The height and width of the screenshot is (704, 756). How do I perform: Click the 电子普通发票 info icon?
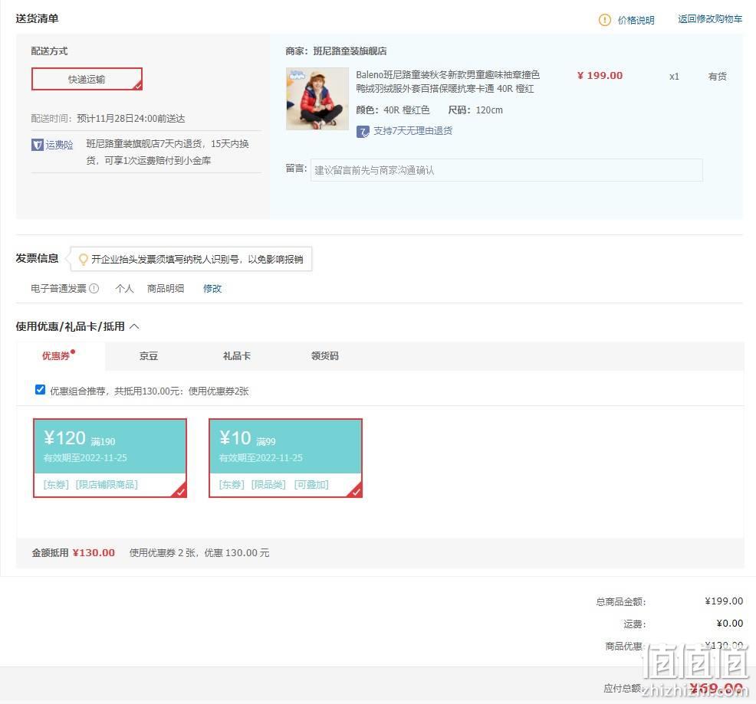[94, 288]
